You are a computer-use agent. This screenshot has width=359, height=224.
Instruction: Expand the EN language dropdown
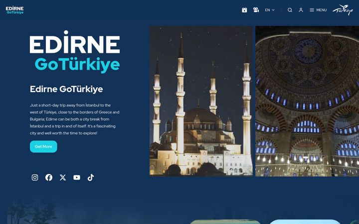270,10
